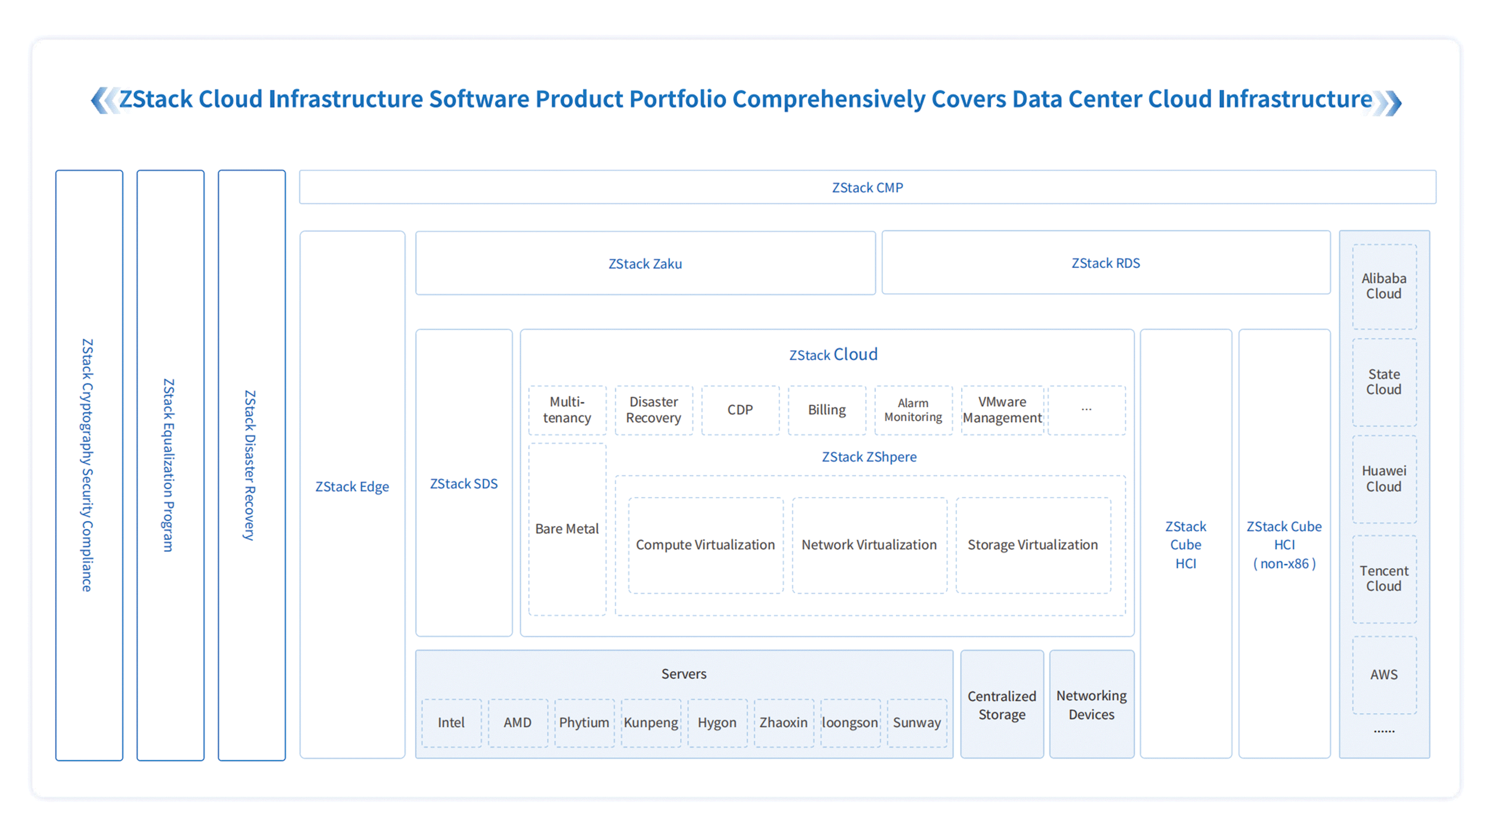Select the Zhaoxin server box
1492x839 pixels.
(784, 723)
